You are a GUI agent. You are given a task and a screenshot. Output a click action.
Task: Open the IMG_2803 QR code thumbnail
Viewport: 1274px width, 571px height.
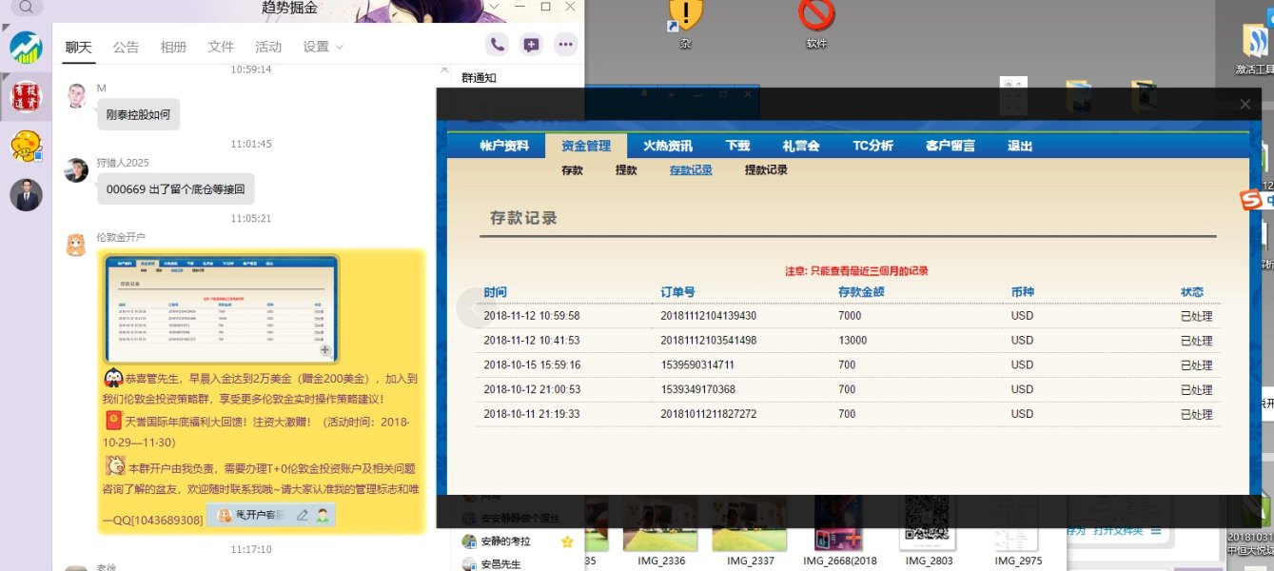(928, 523)
